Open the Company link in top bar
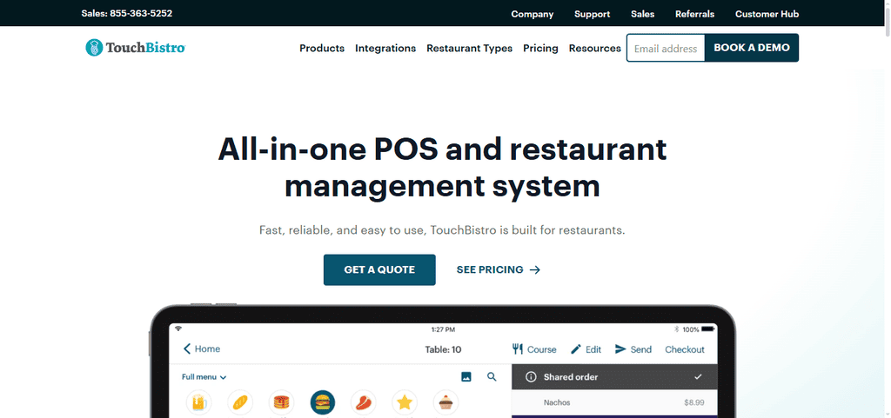 pos(533,14)
